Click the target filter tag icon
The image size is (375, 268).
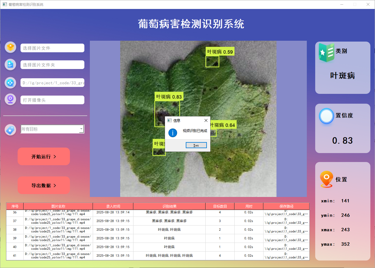pyautogui.click(x=10, y=130)
